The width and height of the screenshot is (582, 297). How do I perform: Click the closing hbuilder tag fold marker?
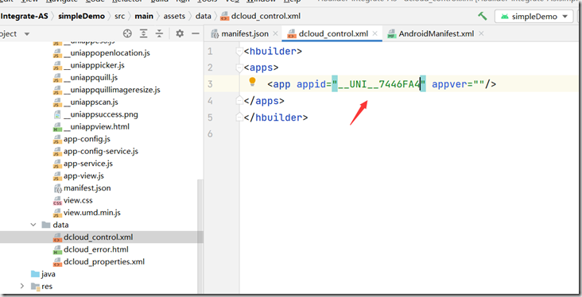click(x=239, y=118)
